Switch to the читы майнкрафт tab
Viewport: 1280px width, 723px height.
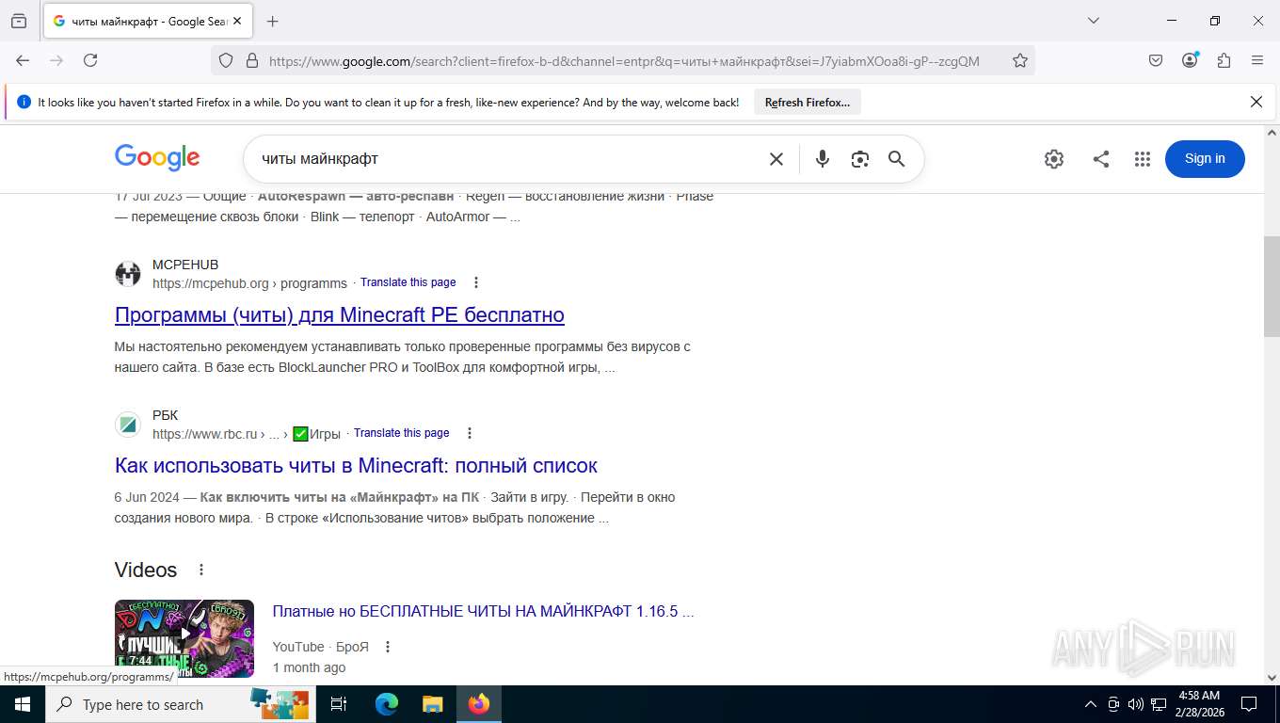click(x=147, y=21)
